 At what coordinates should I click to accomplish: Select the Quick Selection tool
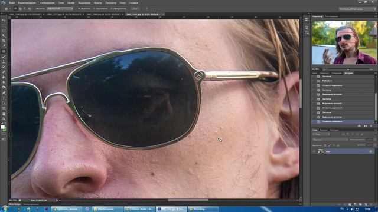tap(4, 35)
